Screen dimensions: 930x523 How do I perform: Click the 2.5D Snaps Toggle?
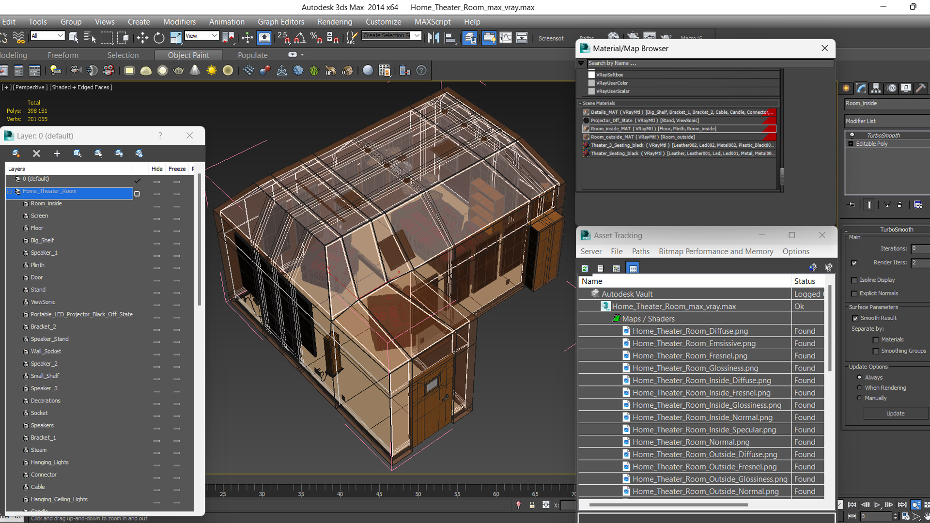(x=283, y=38)
